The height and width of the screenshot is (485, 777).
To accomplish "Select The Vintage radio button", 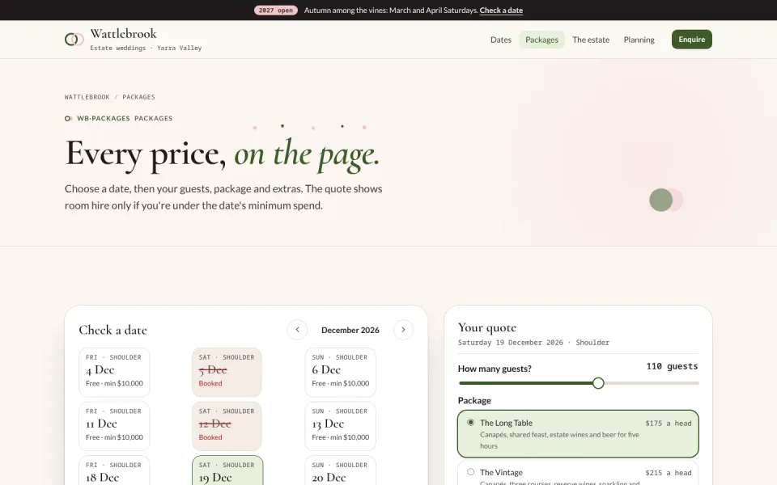I will click(x=471, y=471).
